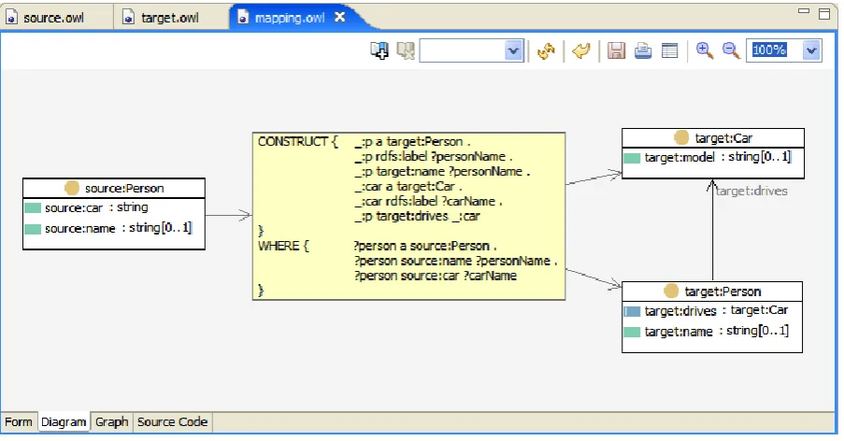Maximize the editor panel

[x=824, y=13]
